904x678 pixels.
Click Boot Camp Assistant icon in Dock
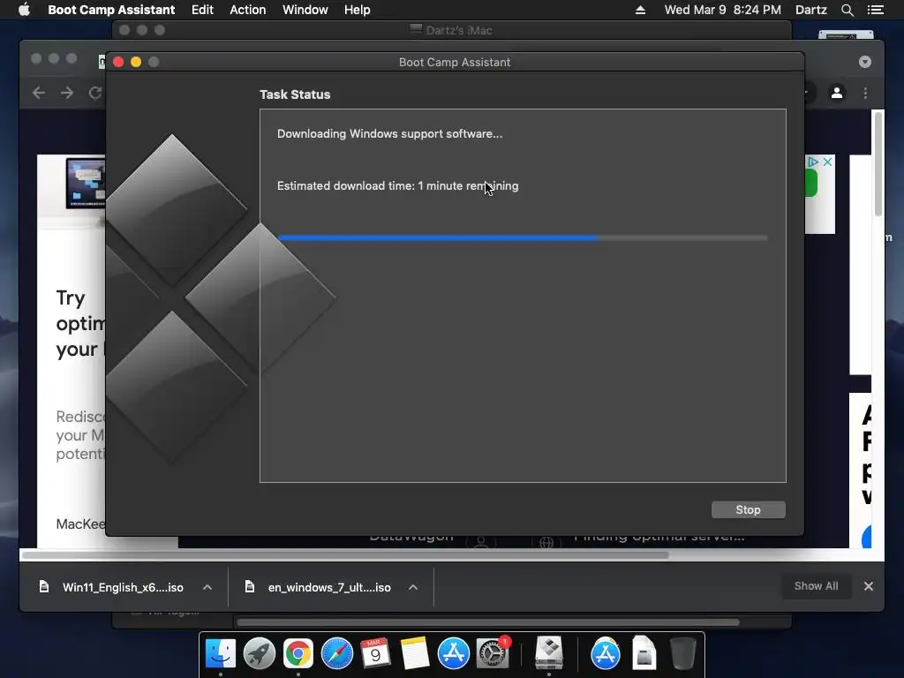[549, 652]
